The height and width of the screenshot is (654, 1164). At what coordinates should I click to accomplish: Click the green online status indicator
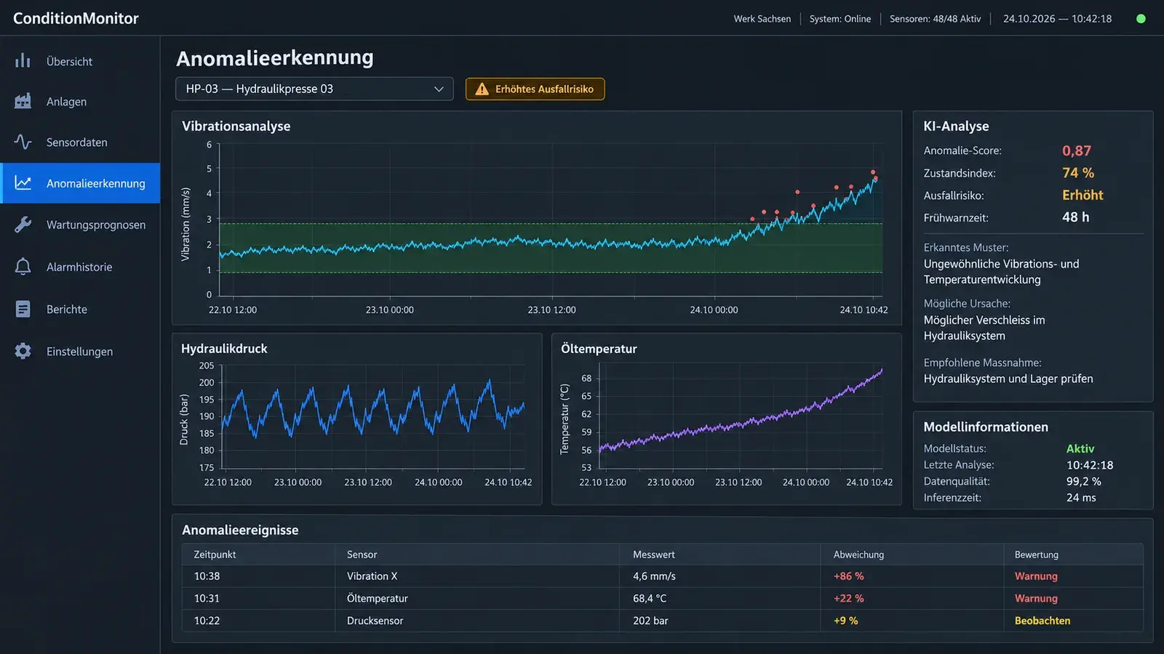click(1141, 19)
